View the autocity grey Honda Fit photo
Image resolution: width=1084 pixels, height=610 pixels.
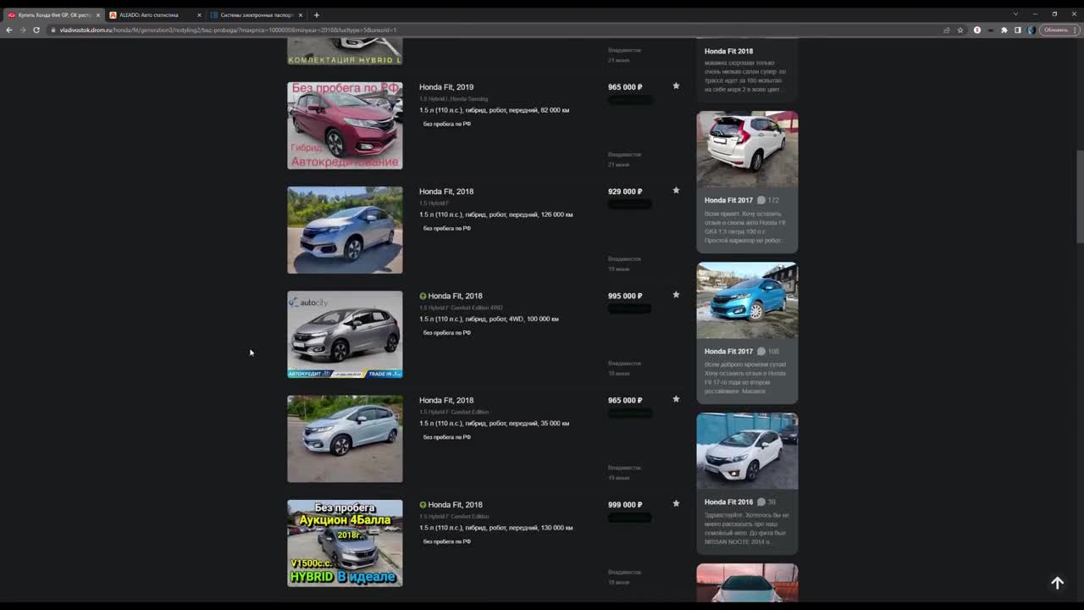click(345, 334)
